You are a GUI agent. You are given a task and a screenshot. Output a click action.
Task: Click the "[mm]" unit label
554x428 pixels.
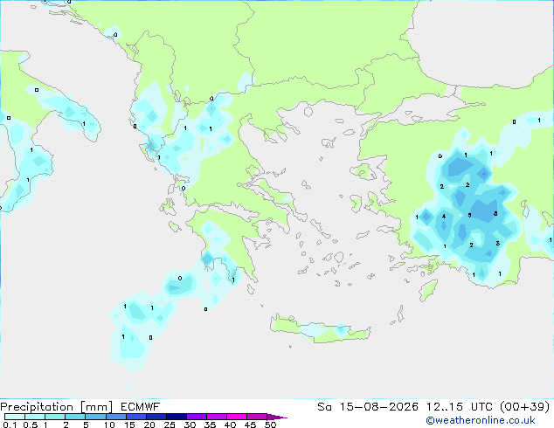96,407
